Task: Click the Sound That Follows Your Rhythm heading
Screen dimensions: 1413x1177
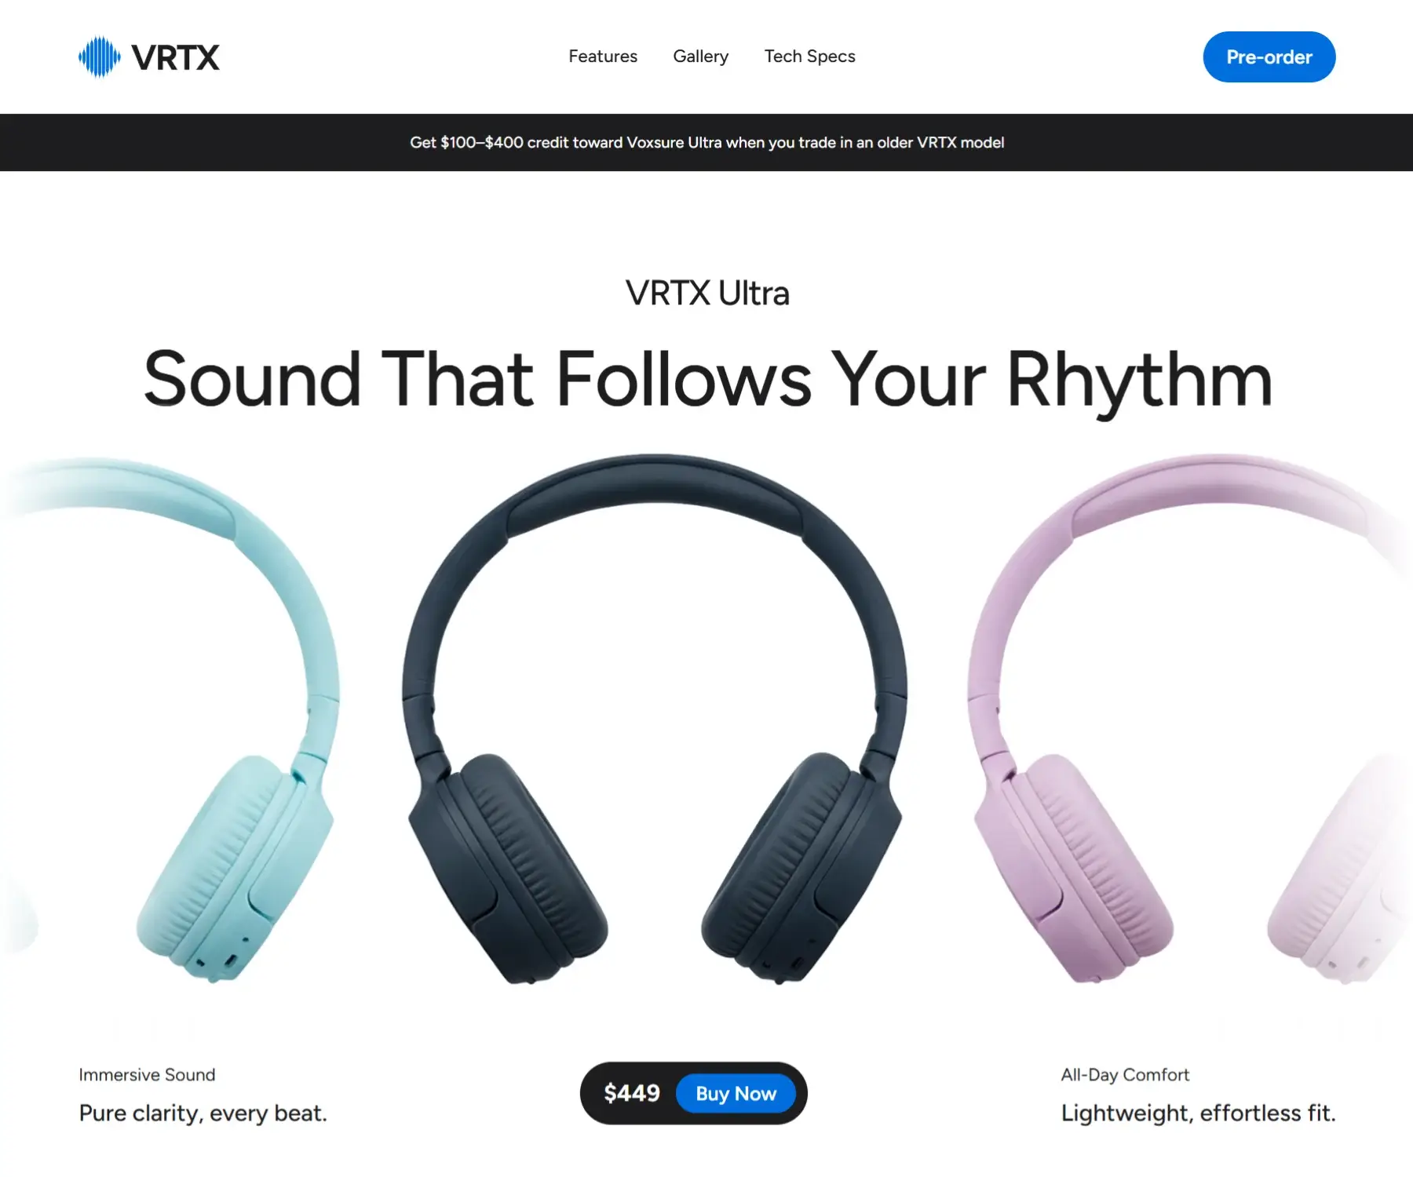Action: pyautogui.click(x=707, y=381)
